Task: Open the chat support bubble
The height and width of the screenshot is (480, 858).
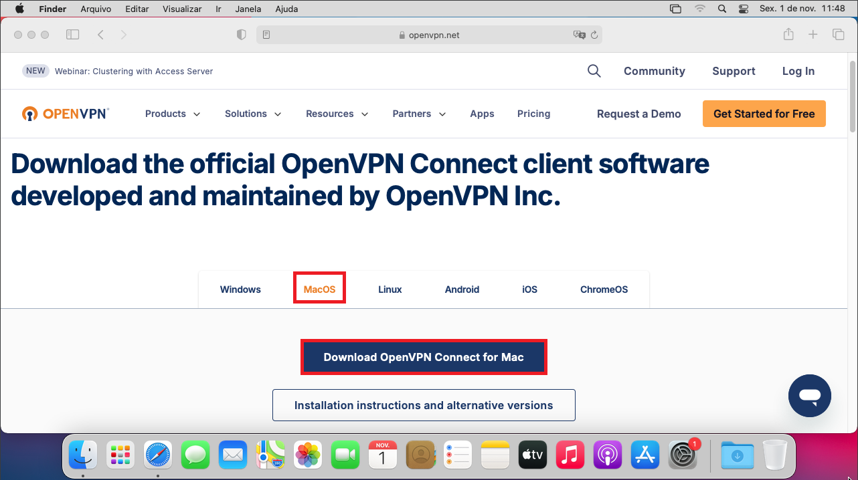Action: point(810,396)
